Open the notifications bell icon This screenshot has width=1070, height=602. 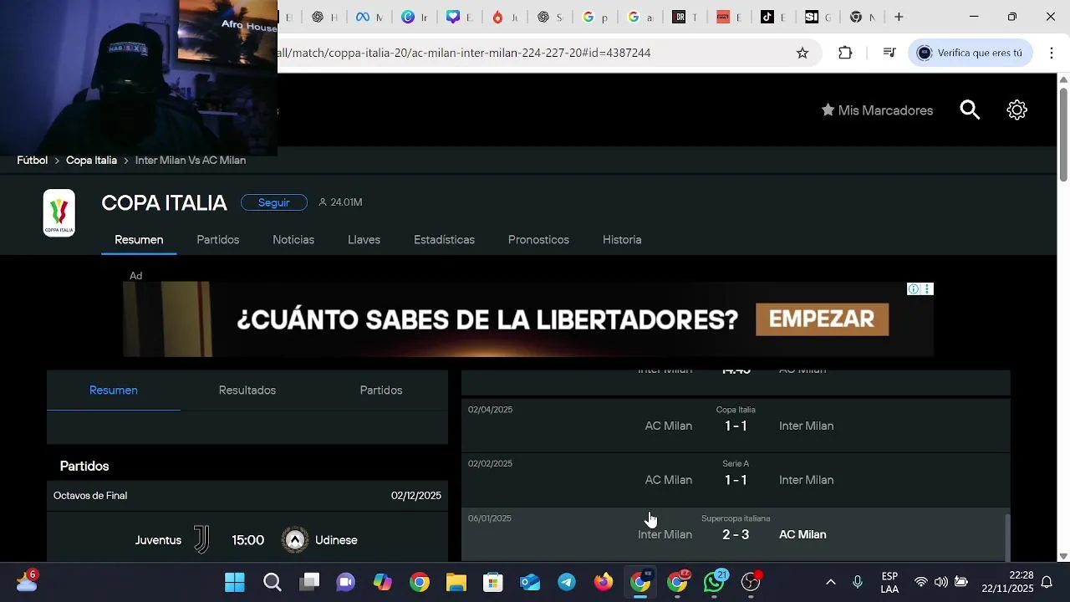pyautogui.click(x=1047, y=582)
